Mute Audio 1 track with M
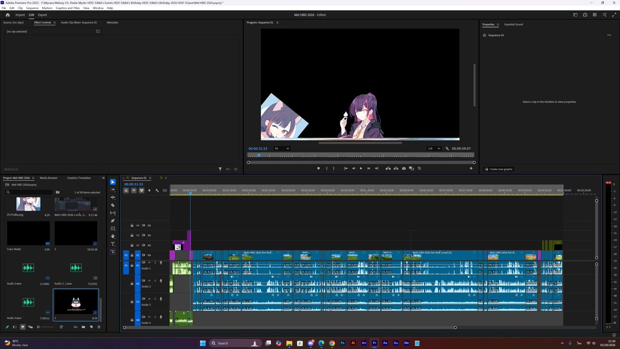The image size is (620, 349). click(x=149, y=263)
